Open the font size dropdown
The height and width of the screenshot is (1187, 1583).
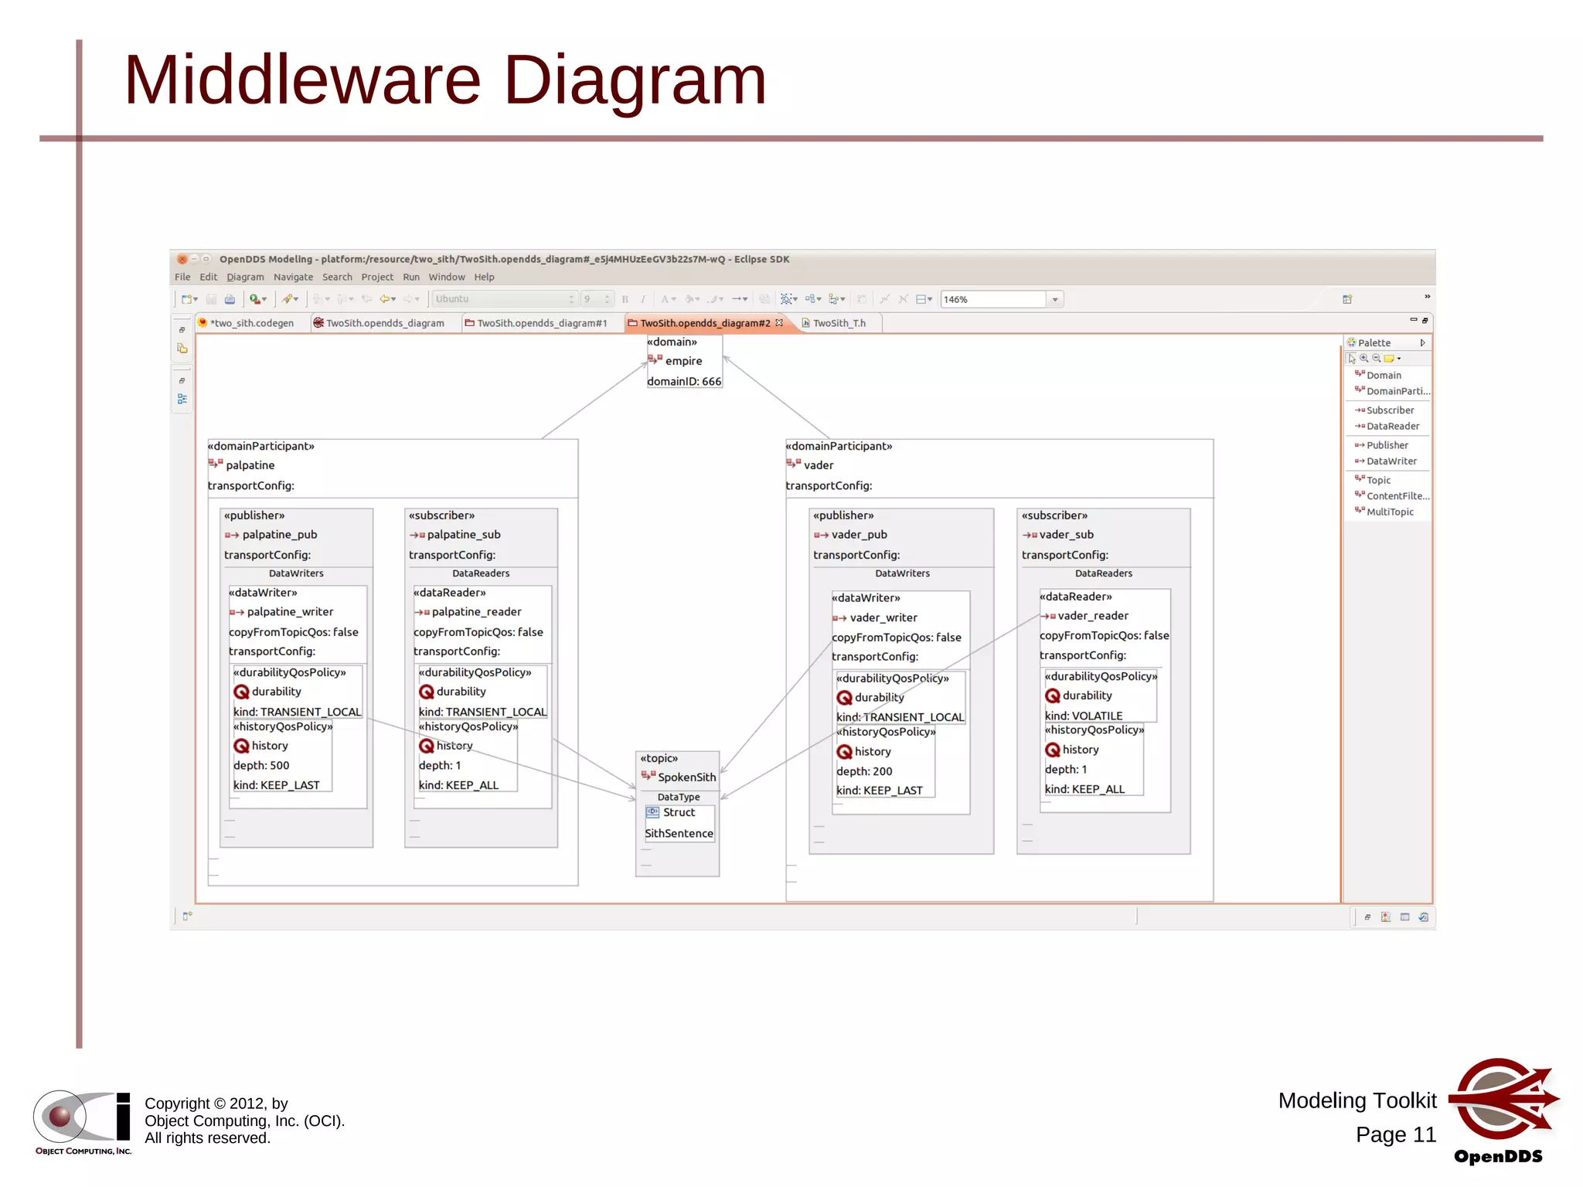608,299
